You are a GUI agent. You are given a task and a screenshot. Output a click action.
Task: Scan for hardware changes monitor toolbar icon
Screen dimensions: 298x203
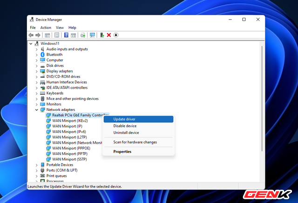pyautogui.click(x=92, y=35)
